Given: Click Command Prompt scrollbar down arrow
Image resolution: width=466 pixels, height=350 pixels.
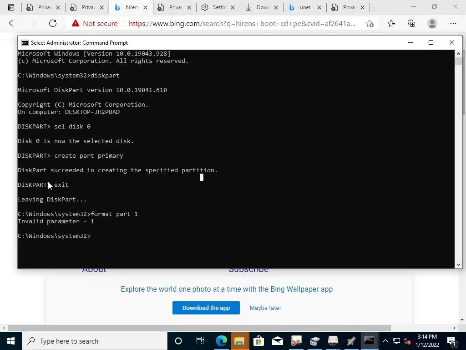Looking at the screenshot, I should pos(458,265).
